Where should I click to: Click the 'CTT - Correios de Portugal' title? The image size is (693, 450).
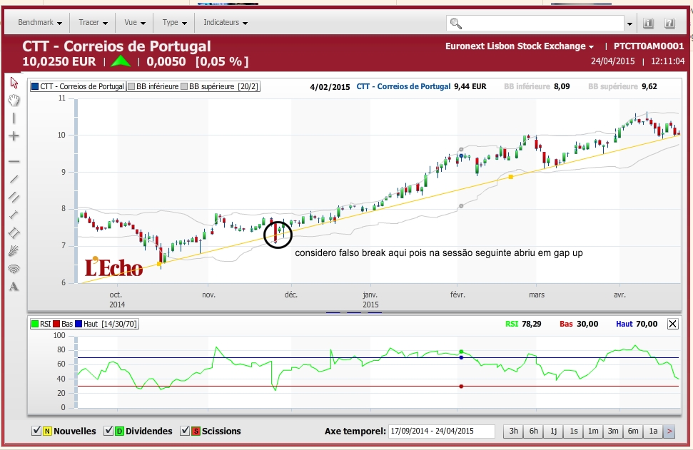tap(116, 46)
